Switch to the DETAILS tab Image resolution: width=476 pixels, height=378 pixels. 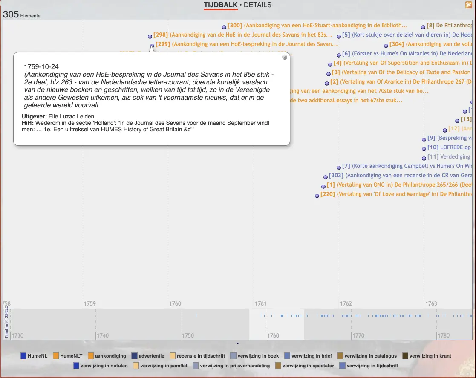click(257, 5)
